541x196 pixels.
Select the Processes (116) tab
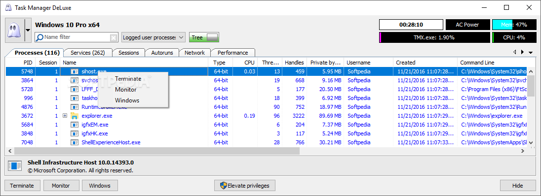tap(37, 53)
